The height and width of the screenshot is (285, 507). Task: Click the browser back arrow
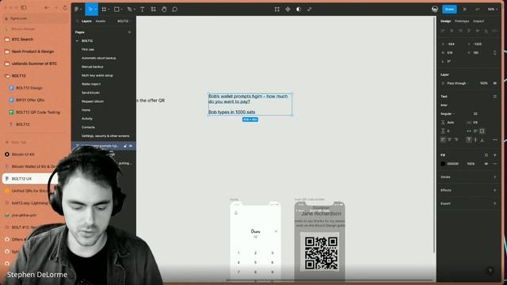pos(47,7)
